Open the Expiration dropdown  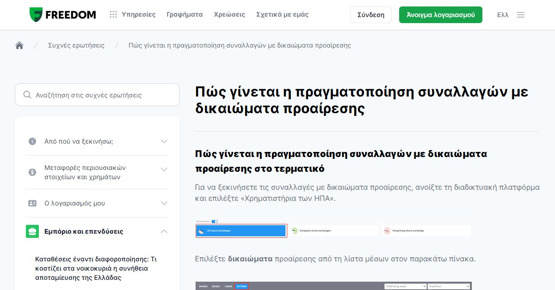pos(449,286)
